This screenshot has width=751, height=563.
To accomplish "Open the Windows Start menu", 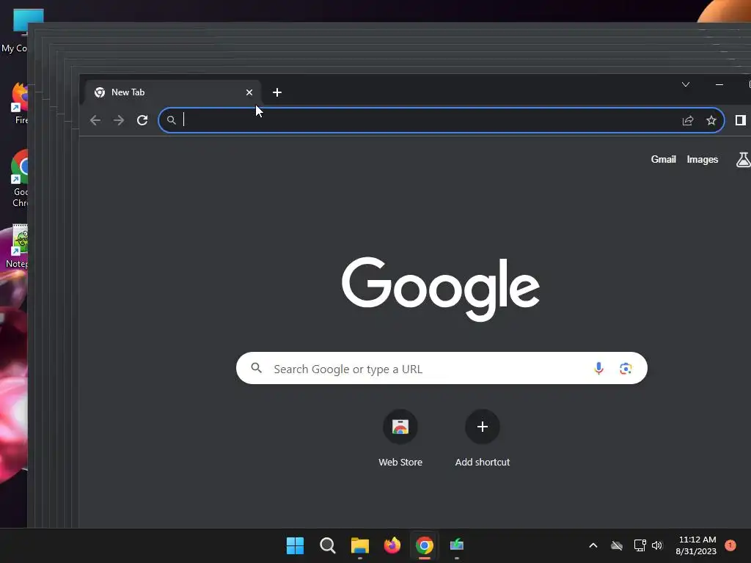I will point(295,545).
